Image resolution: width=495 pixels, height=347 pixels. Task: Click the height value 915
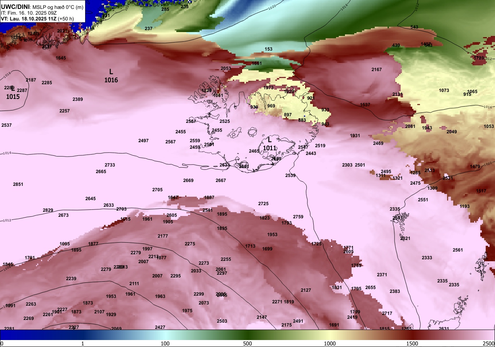[467, 94]
